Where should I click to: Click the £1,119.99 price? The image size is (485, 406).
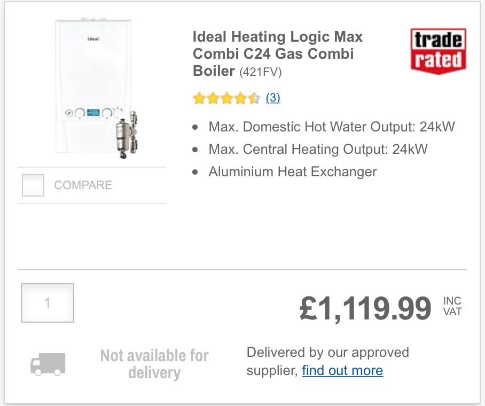pos(365,308)
